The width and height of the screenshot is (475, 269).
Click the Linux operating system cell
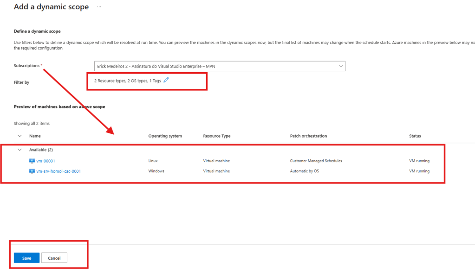[153, 161]
